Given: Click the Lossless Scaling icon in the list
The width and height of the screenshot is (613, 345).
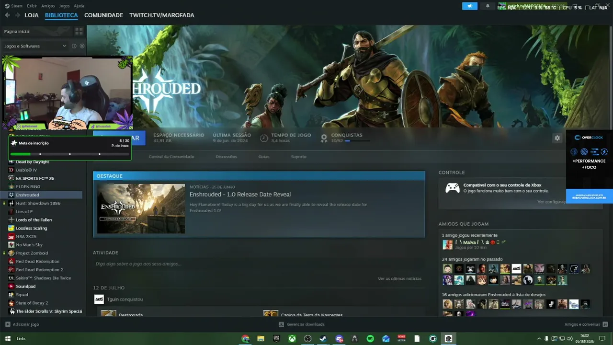Looking at the screenshot, I should [x=11, y=228].
